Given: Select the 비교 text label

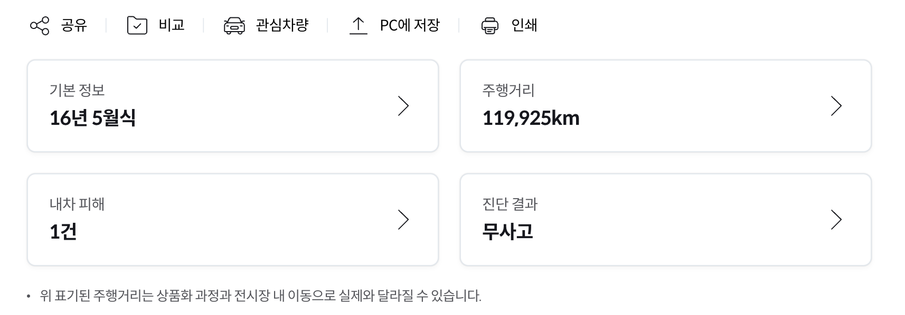Looking at the screenshot, I should (x=172, y=25).
